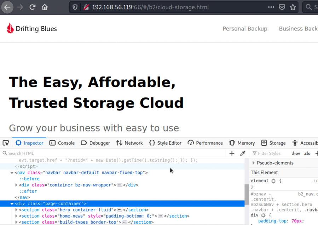Screen dimensions: 318x225
Task: Click the forward navigation arrow
Action: tap(20, 7)
